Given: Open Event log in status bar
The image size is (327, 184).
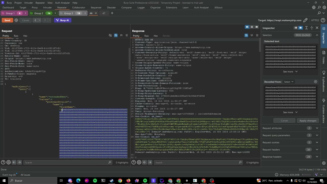Looking at the screenshot, I should click(9, 175).
